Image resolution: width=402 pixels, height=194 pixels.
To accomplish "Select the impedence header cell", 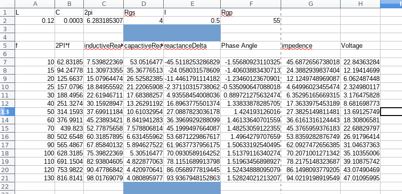I will (x=311, y=45).
